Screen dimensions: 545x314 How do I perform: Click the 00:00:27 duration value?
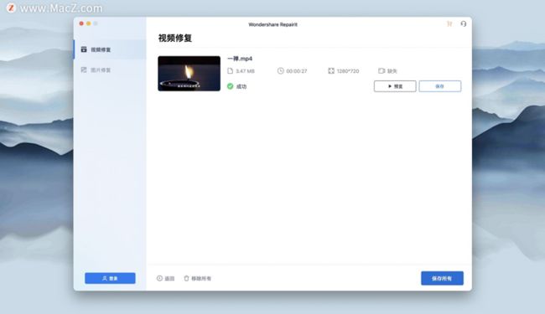point(297,71)
